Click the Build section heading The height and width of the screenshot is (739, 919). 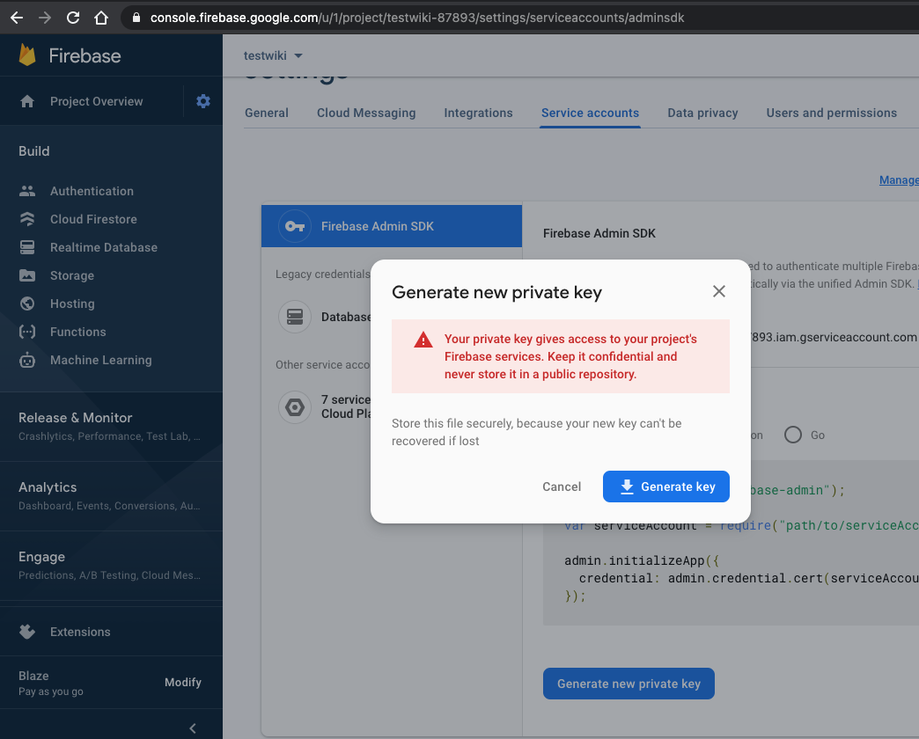point(34,151)
